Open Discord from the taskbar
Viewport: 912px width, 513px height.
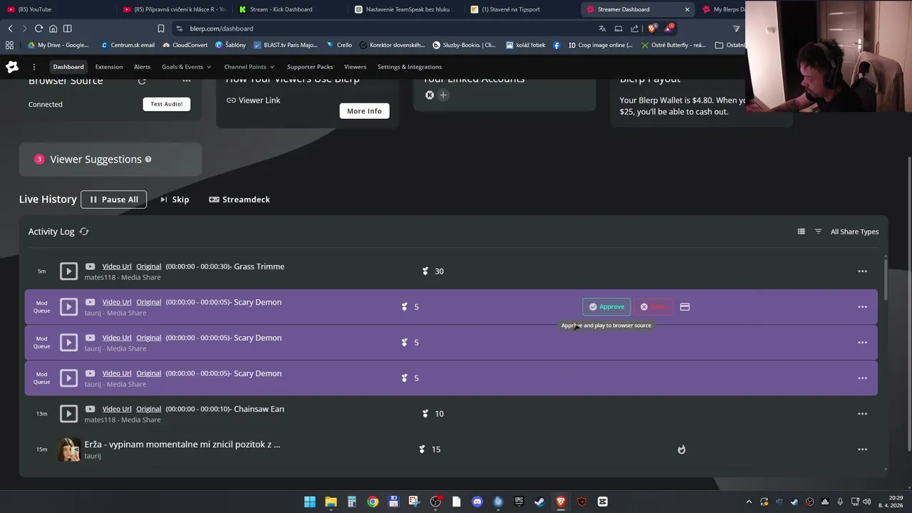(477, 502)
